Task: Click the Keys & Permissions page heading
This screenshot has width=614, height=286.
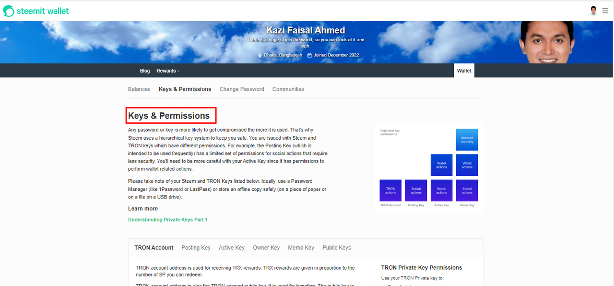Action: coord(169,116)
